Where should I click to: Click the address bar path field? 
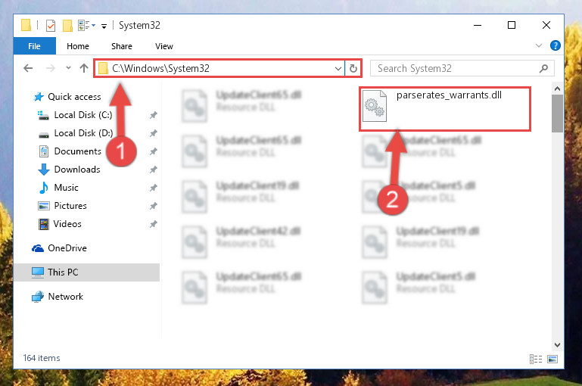(219, 68)
